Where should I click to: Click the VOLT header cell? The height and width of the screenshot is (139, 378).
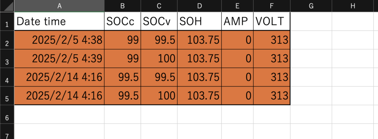click(272, 21)
